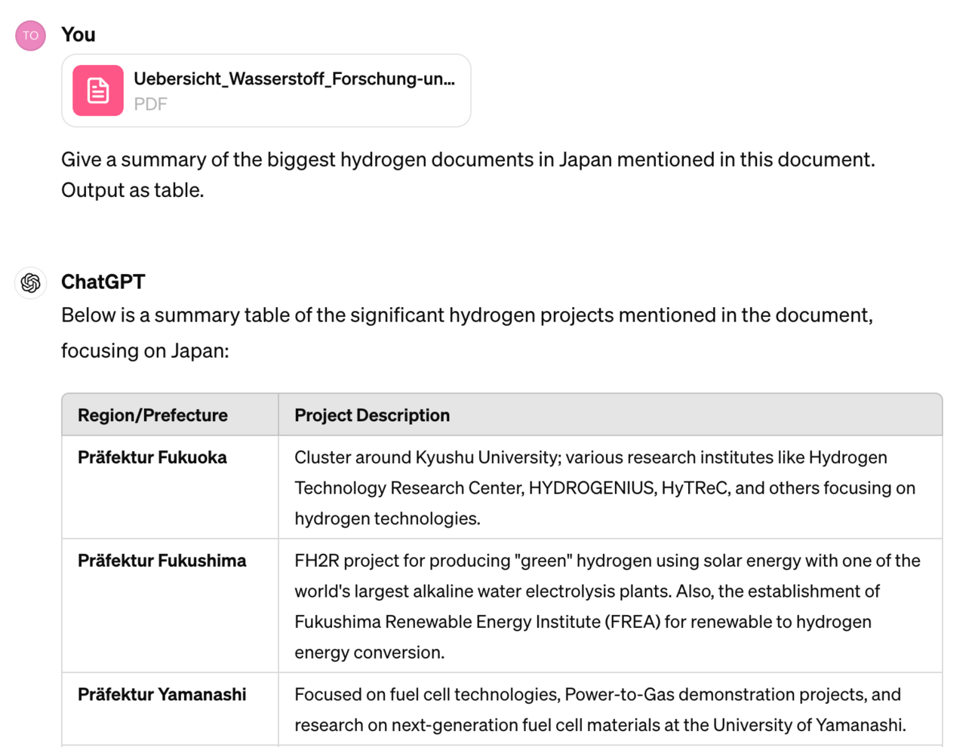Click the 'Output as table.' line
Viewport: 975px width, 747px height.
pos(133,190)
